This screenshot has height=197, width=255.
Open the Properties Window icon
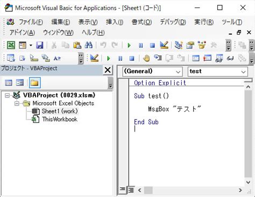click(x=190, y=45)
